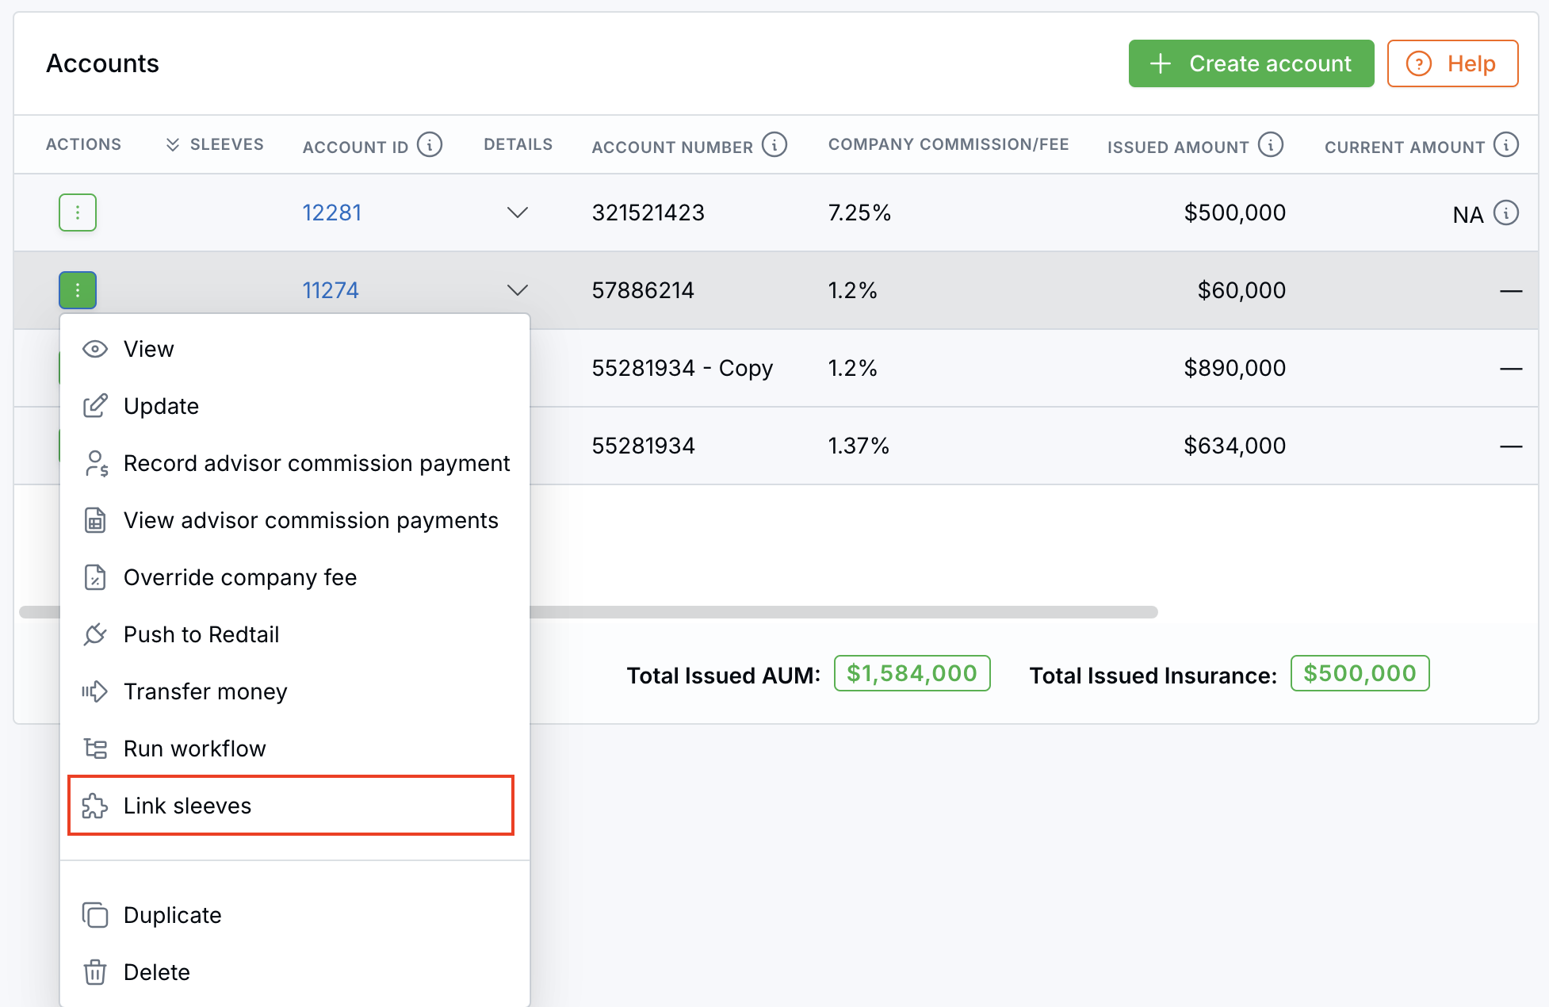The height and width of the screenshot is (1007, 1549).
Task: Close actions menu for account 11274
Action: point(78,290)
